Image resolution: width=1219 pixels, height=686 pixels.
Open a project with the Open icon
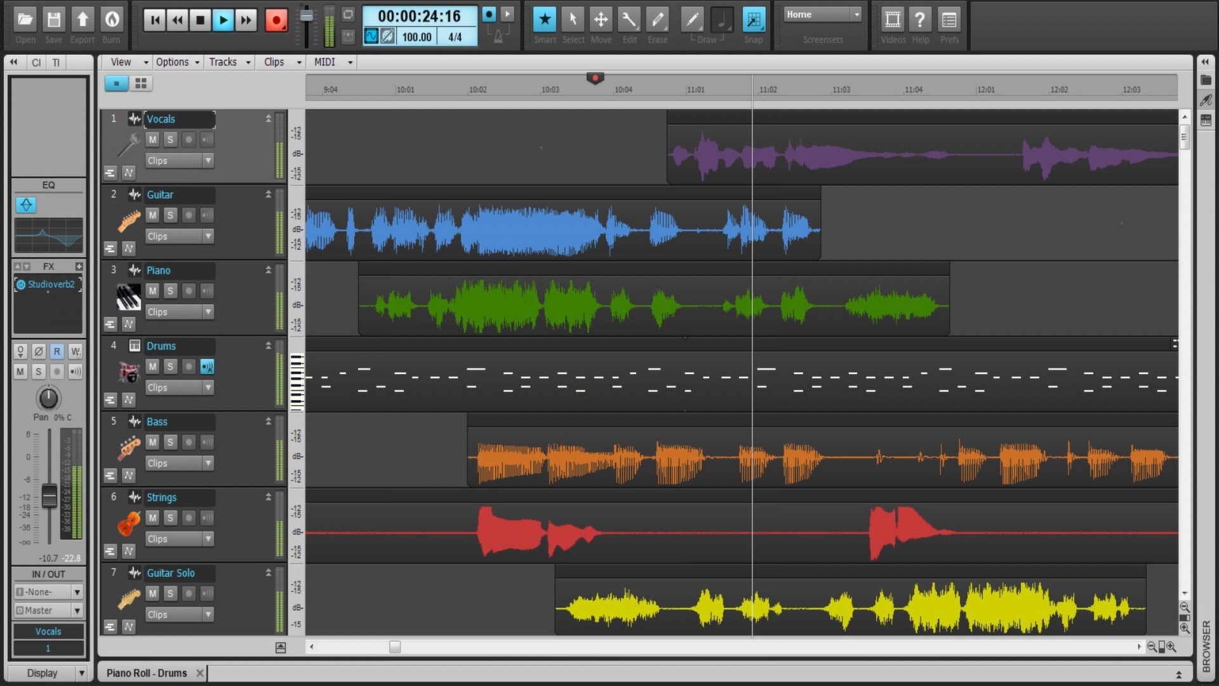25,20
